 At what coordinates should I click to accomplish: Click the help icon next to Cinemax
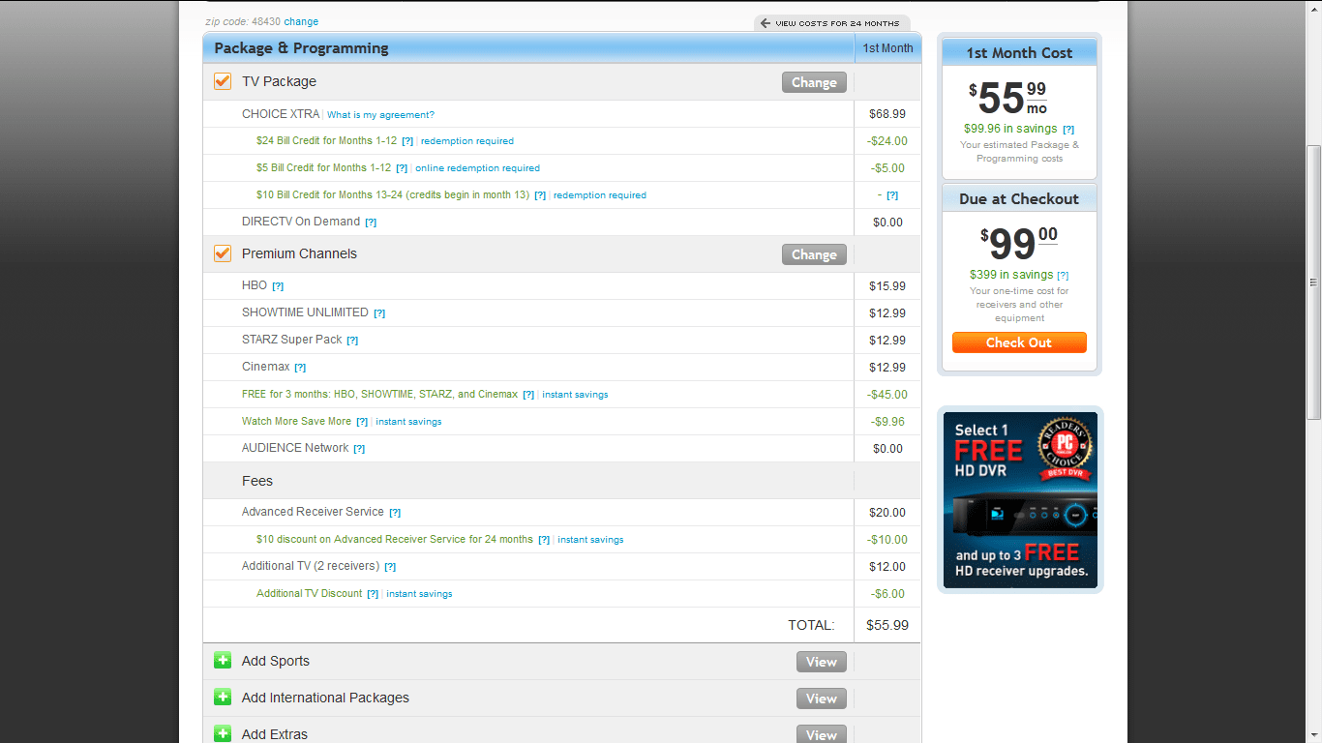pyautogui.click(x=300, y=368)
